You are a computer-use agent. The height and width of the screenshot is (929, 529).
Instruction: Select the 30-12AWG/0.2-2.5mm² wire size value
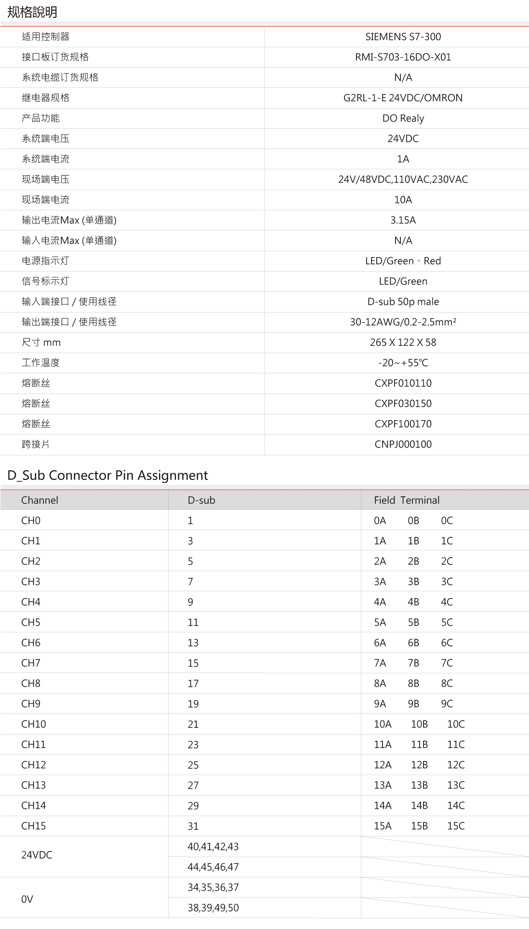tap(403, 322)
